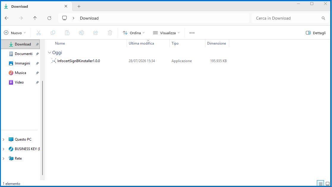Share using the toolbar share icon

pyautogui.click(x=96, y=33)
